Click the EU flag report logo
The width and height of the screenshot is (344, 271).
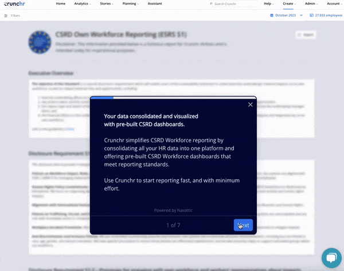tap(40, 42)
